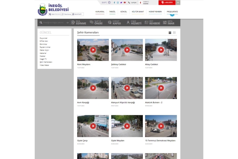Image resolution: width=238 pixels, height=159 pixels.
Task: Switch to list view layout
Action: [175, 33]
